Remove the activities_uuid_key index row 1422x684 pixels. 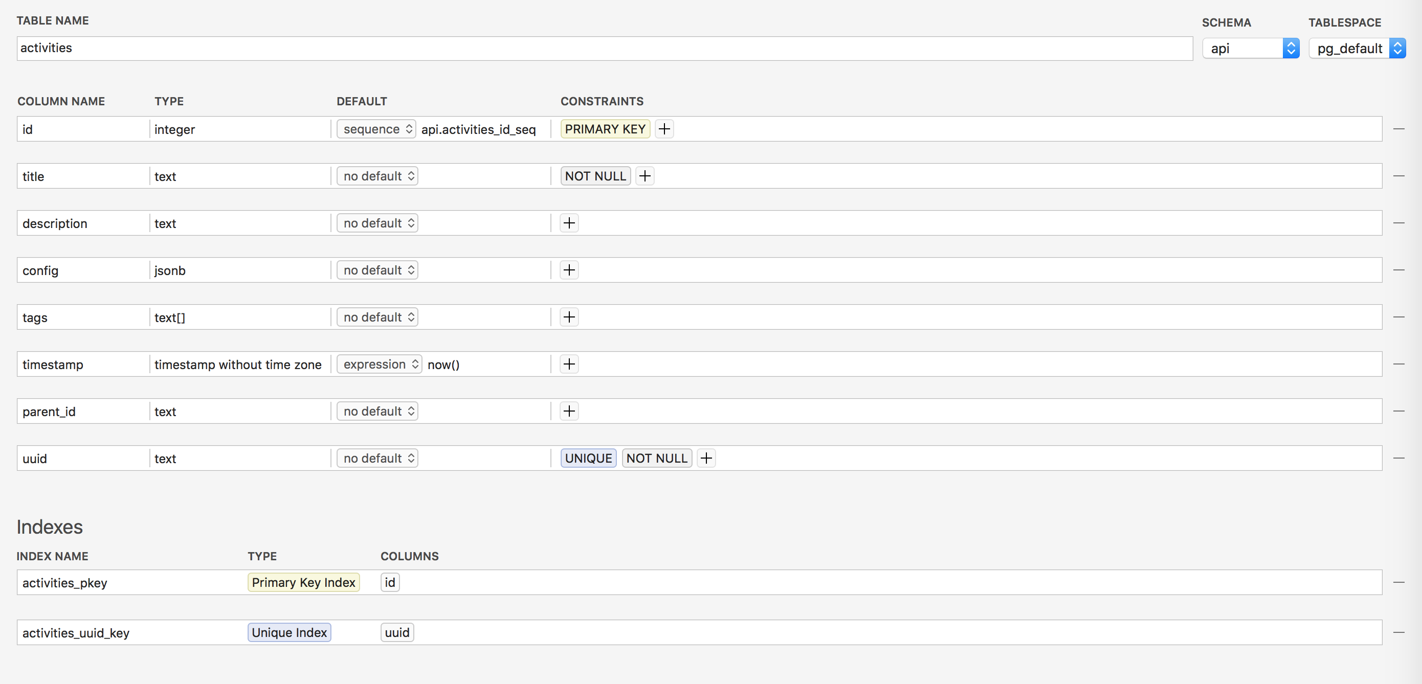click(1399, 632)
